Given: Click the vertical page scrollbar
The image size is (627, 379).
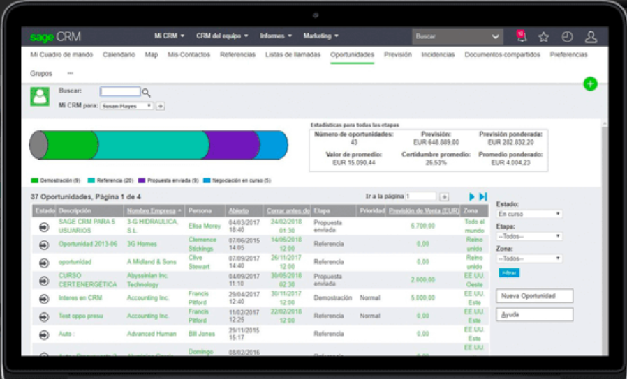Looking at the screenshot, I should click(x=605, y=238).
